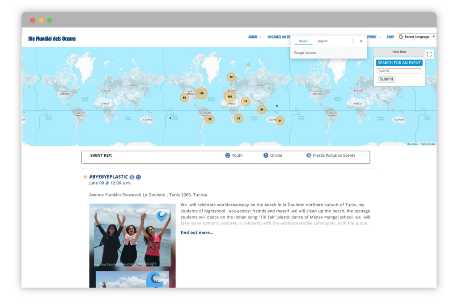The height and width of the screenshot is (305, 458).
Task: Click the small unnumbered orange map marker
Action: 249,65
